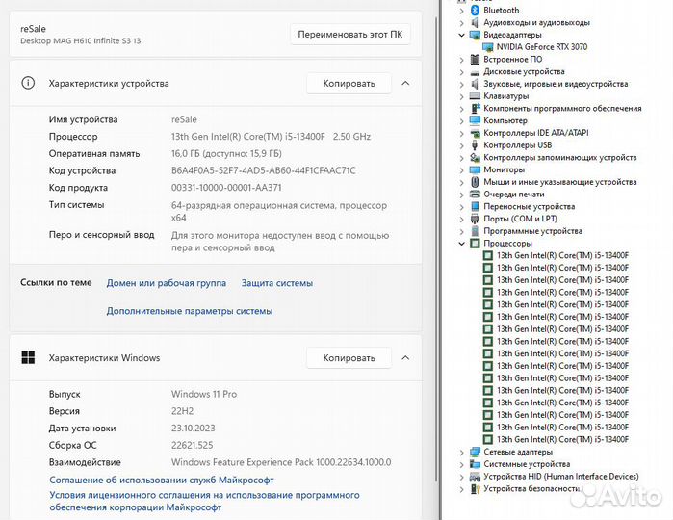Click the info icon beside Характеристики устройства
The height and width of the screenshot is (520, 673).
28,83
